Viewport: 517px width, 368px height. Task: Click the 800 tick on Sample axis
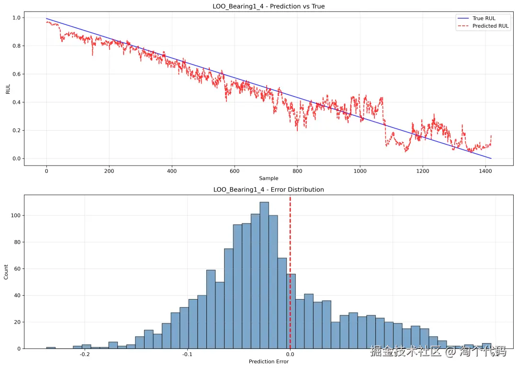(297, 171)
